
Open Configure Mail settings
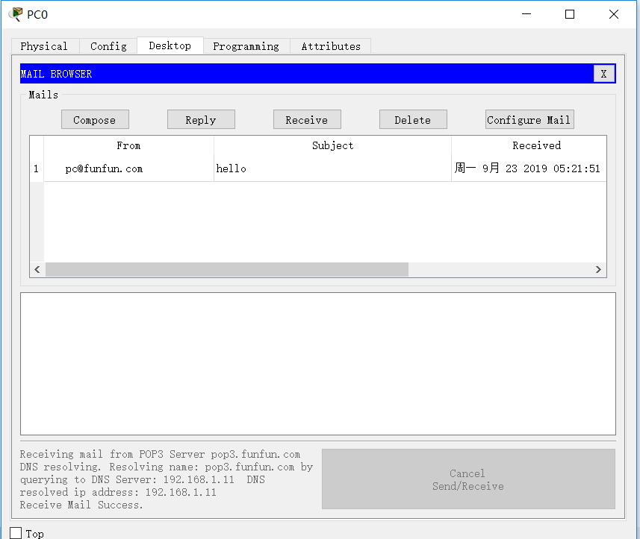[529, 120]
